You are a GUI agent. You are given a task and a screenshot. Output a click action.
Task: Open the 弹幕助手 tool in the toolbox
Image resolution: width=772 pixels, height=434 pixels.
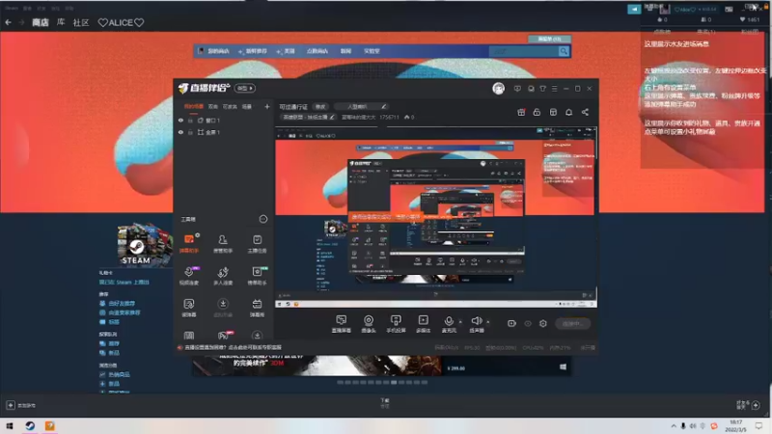pos(189,244)
